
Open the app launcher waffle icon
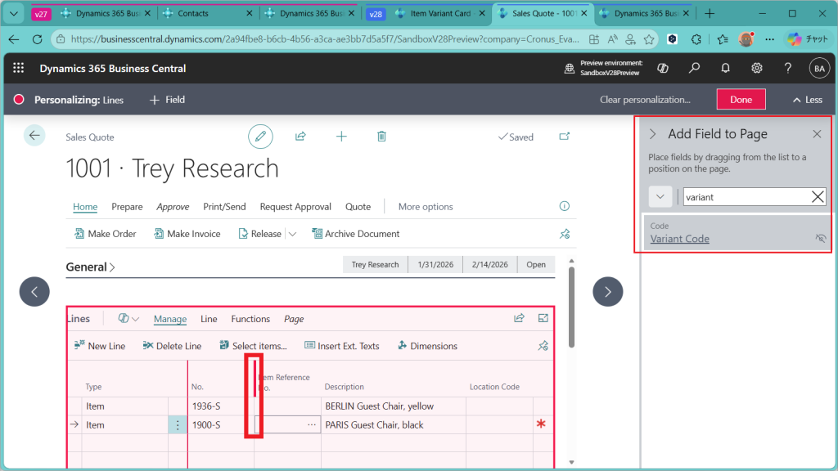click(x=19, y=69)
